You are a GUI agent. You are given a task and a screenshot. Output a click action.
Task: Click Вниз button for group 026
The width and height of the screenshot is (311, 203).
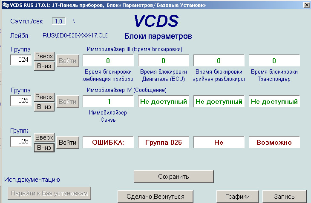44,148
